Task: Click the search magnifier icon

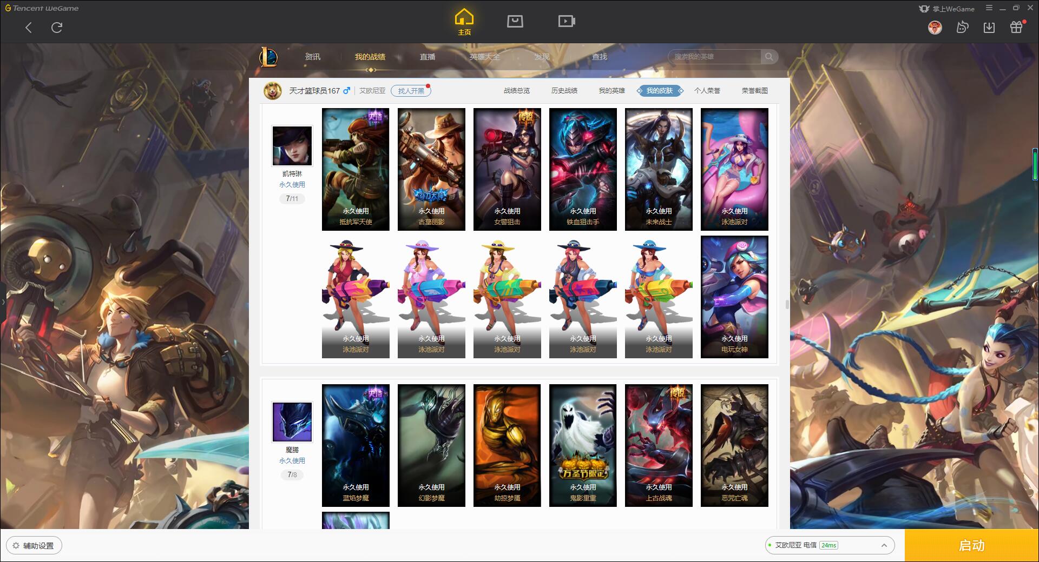Action: 769,57
